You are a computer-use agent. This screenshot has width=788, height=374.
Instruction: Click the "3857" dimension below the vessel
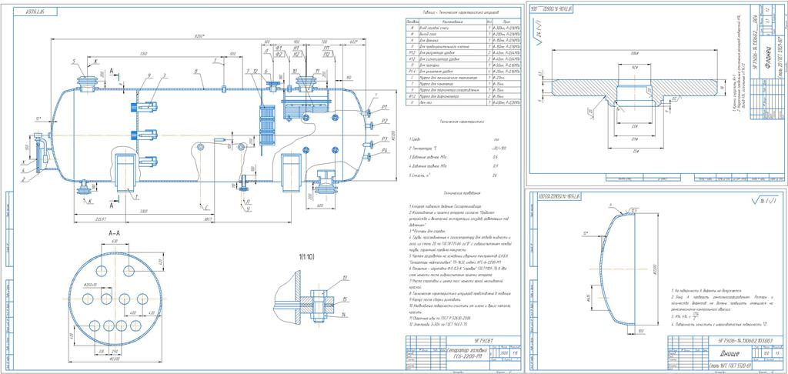[206, 219]
